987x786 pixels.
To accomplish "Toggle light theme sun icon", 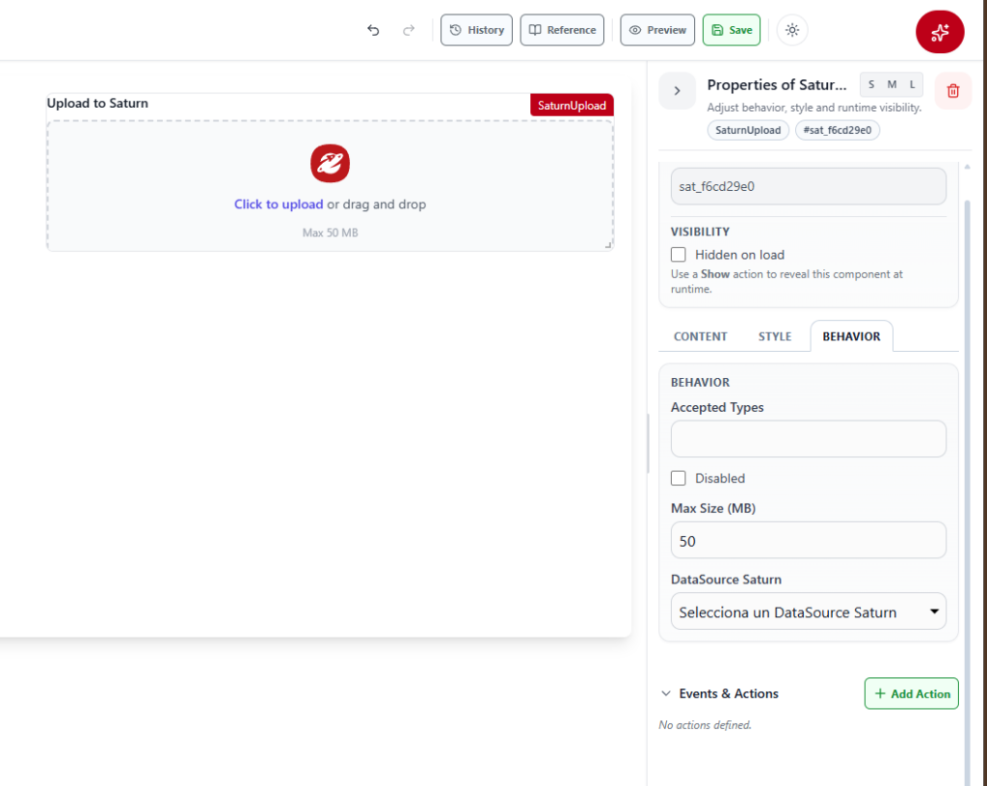I will pyautogui.click(x=792, y=30).
